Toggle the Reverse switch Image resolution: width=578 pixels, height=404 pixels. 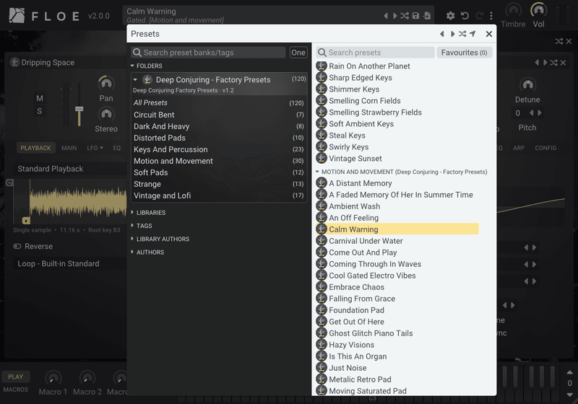17,246
